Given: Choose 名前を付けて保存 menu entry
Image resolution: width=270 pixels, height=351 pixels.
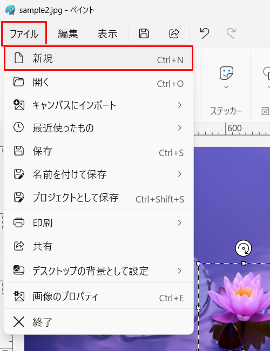Looking at the screenshot, I should tap(98, 174).
